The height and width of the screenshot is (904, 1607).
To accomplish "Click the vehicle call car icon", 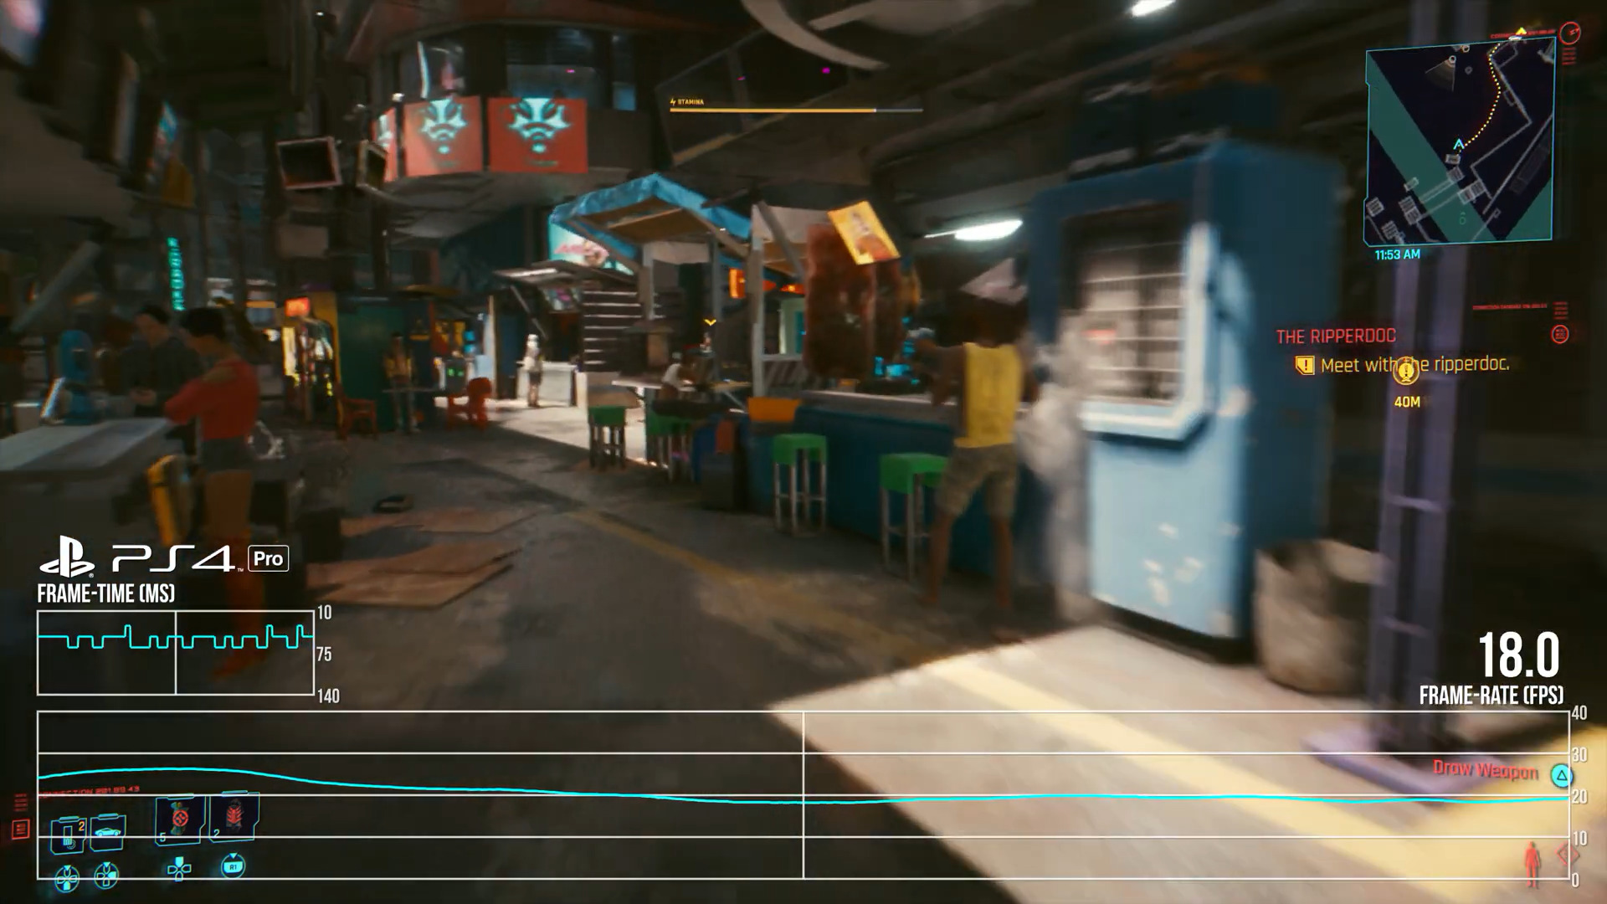I will pos(108,831).
